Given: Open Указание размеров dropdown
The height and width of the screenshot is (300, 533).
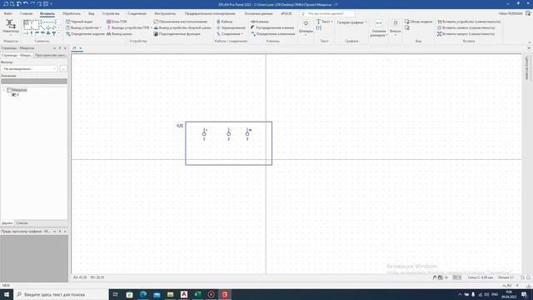Looking at the screenshot, I should point(379,28).
